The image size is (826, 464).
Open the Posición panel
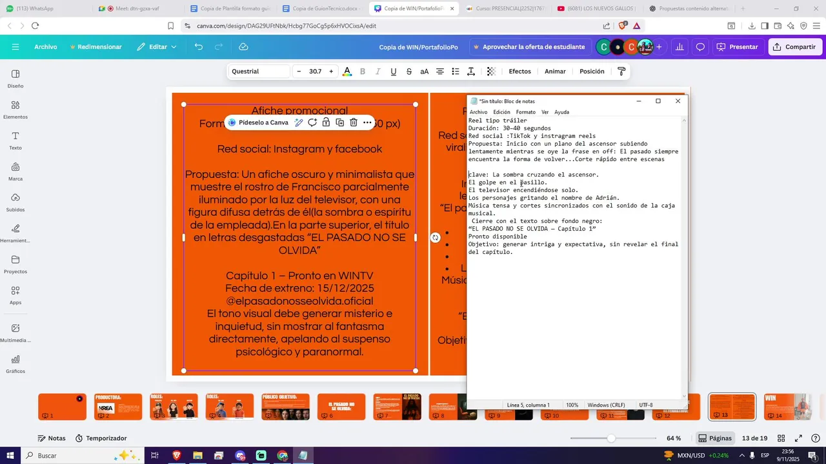click(x=592, y=72)
